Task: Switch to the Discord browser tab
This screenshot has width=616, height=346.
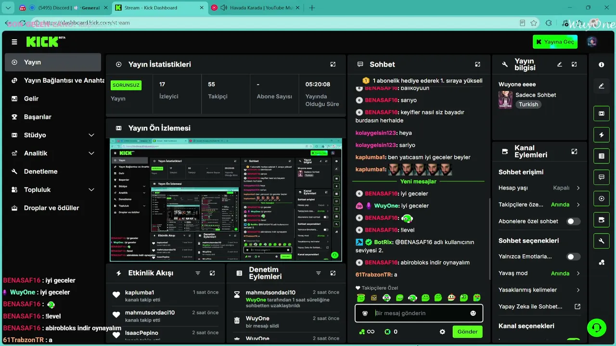Action: 63,8
